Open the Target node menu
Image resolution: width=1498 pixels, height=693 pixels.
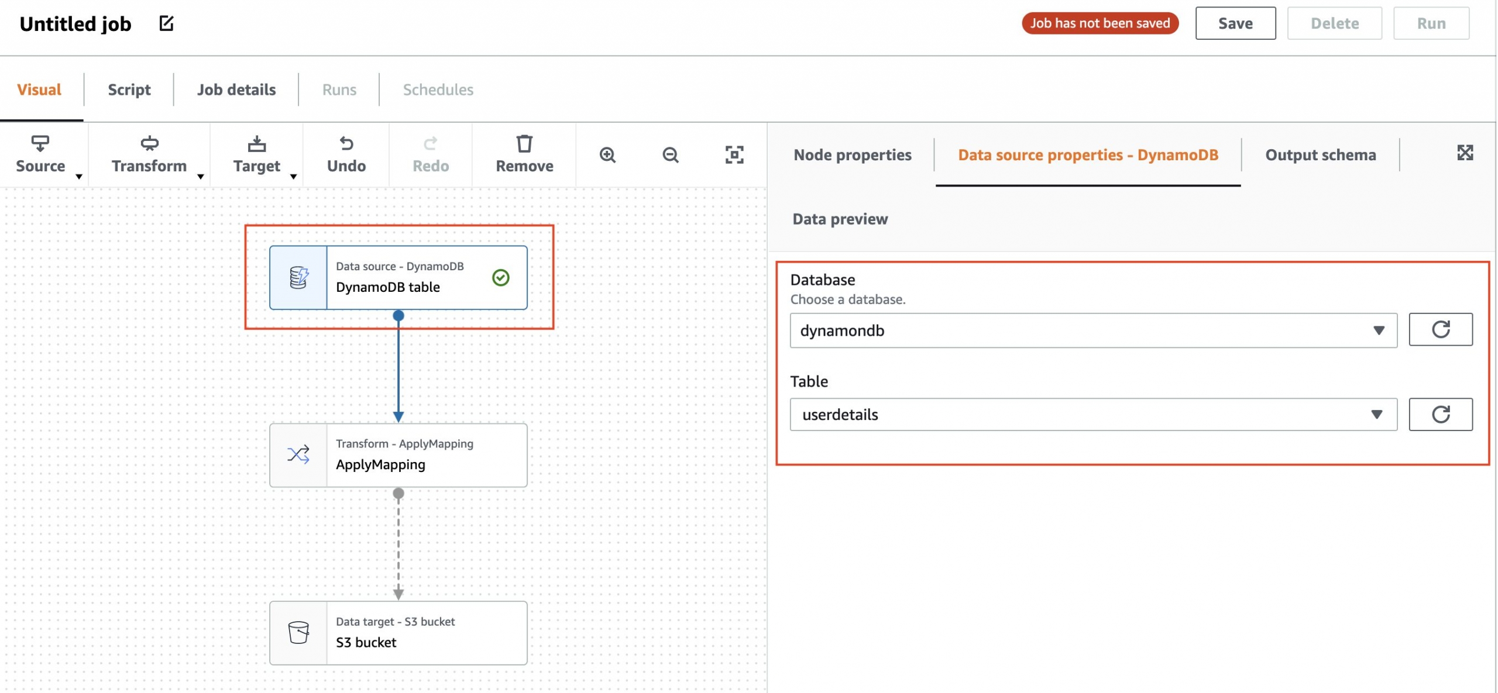[x=257, y=155]
